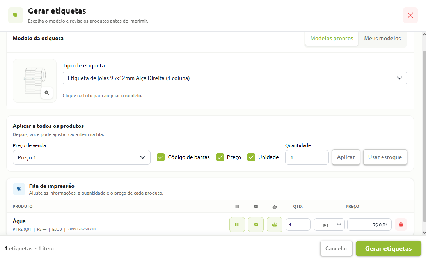This screenshot has width=426, height=260.
Task: Uncheck the Unidade checkbox
Action: [251, 157]
